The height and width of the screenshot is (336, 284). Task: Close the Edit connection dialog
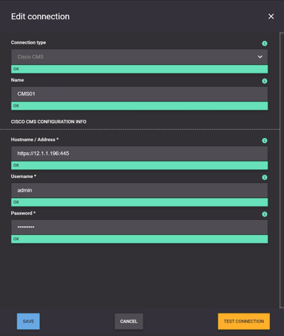point(271,16)
